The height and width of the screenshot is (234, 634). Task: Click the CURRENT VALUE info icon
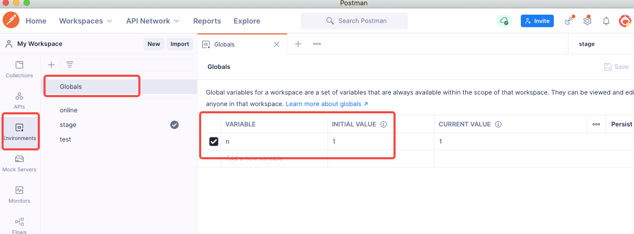pyautogui.click(x=498, y=124)
